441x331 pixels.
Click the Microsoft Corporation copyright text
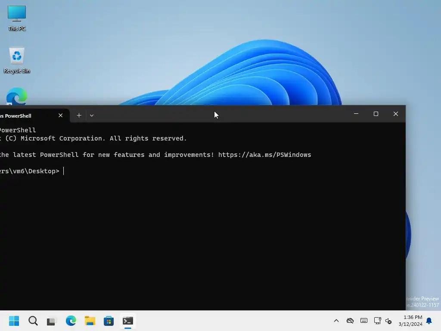93,138
